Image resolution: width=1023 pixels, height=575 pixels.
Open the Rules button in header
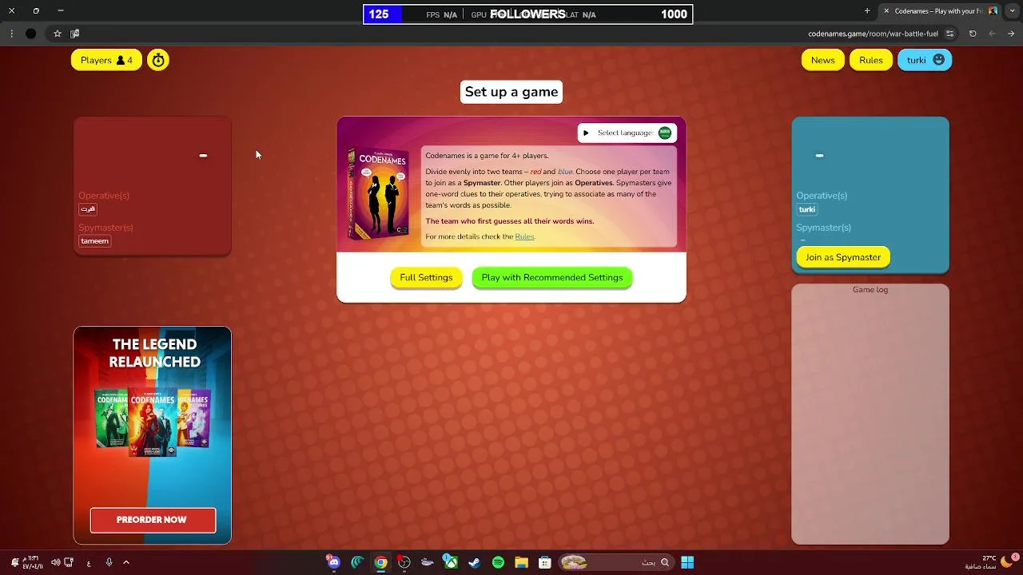[870, 60]
